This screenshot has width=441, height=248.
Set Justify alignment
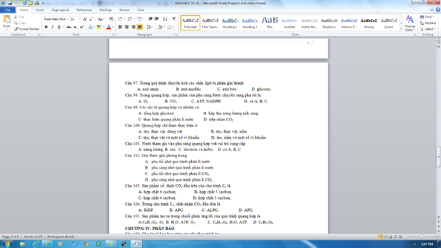140,27
